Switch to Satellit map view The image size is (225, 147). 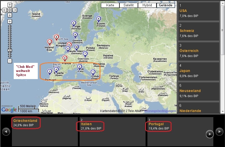coord(129,5)
